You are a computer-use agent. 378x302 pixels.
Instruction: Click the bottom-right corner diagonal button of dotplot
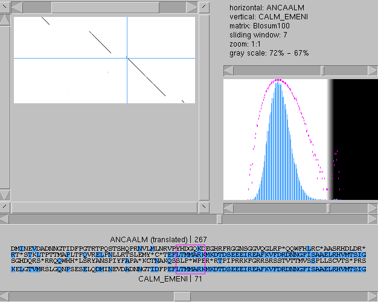[x=204, y=207]
